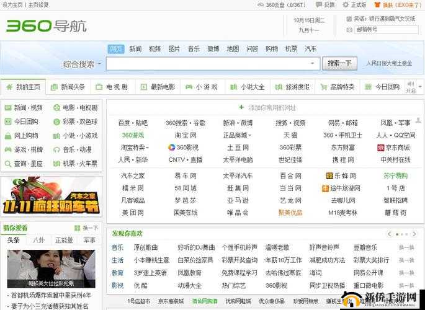Switch to the 八卦 news tab
The width and height of the screenshot is (425, 310).
tap(38, 240)
